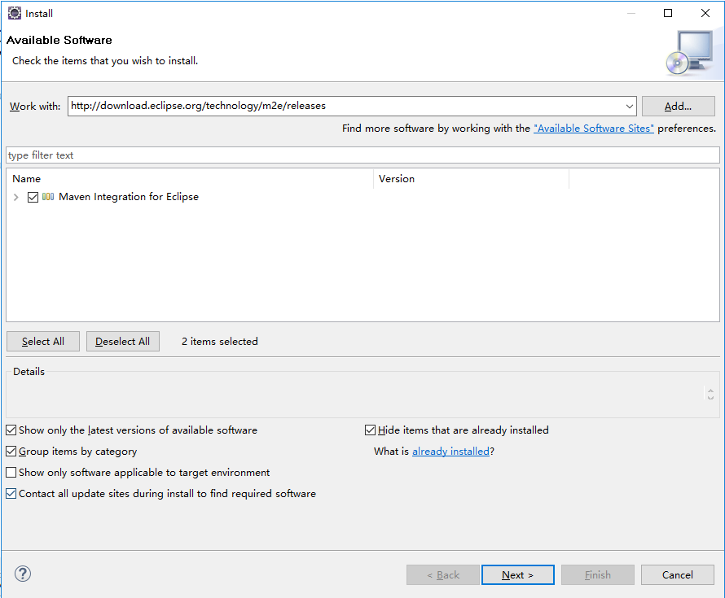Select Maven Integration for Eclipse row text
725x598 pixels.
tap(129, 197)
